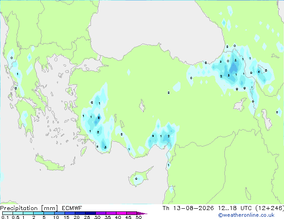
Task: Click the island of Crete on map
Action: (50, 164)
